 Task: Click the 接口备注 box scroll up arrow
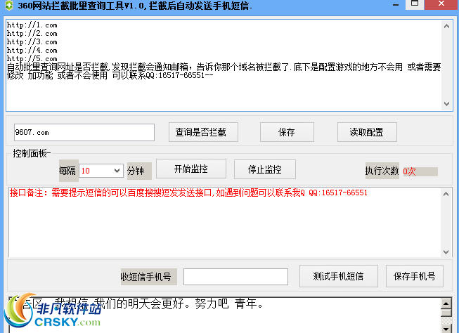pyautogui.click(x=446, y=194)
